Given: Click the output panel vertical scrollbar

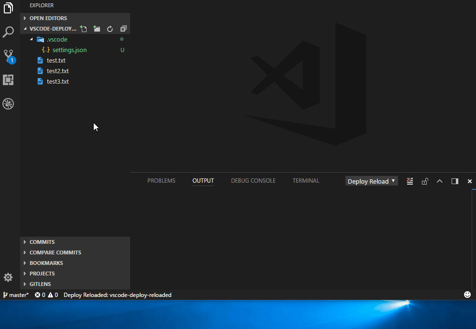Looking at the screenshot, I should [474, 239].
